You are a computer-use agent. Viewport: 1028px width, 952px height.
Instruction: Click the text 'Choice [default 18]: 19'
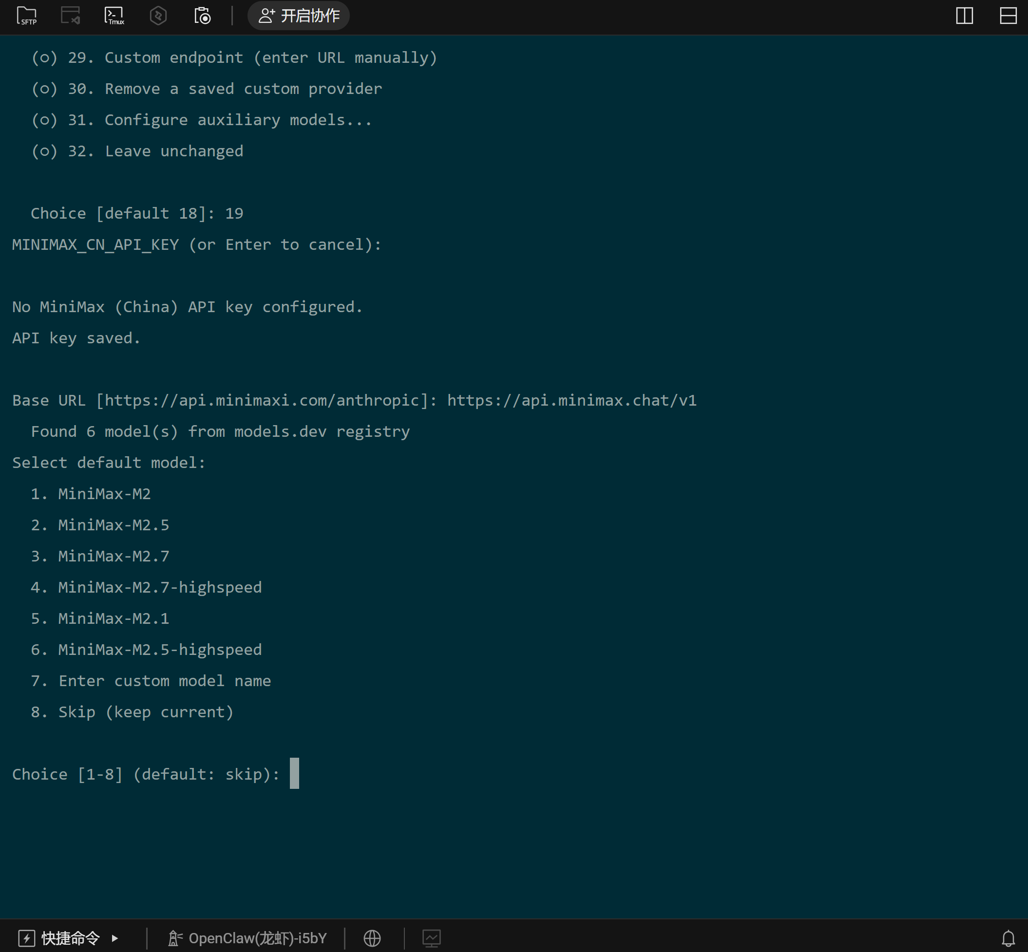pos(136,213)
